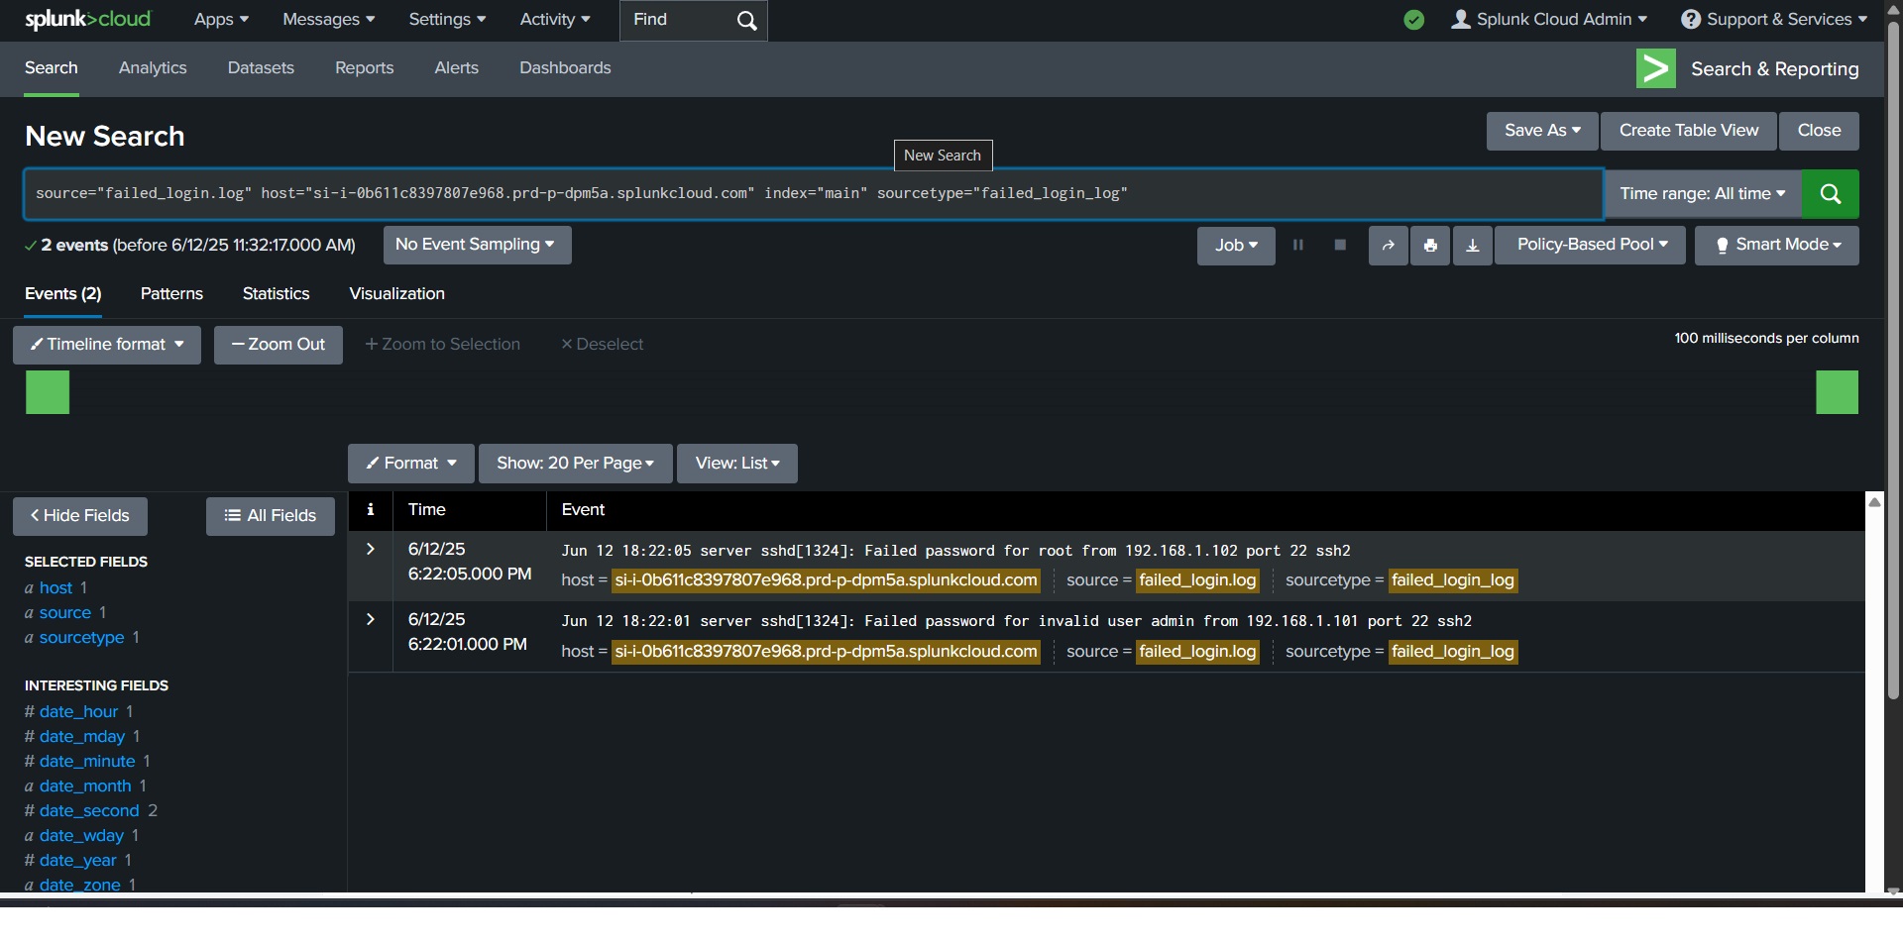
Task: Open the Dashboards tab
Action: (565, 68)
